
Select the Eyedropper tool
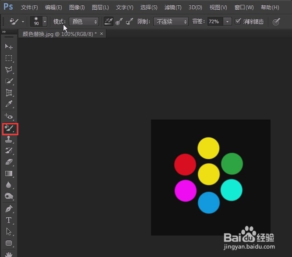click(9, 104)
